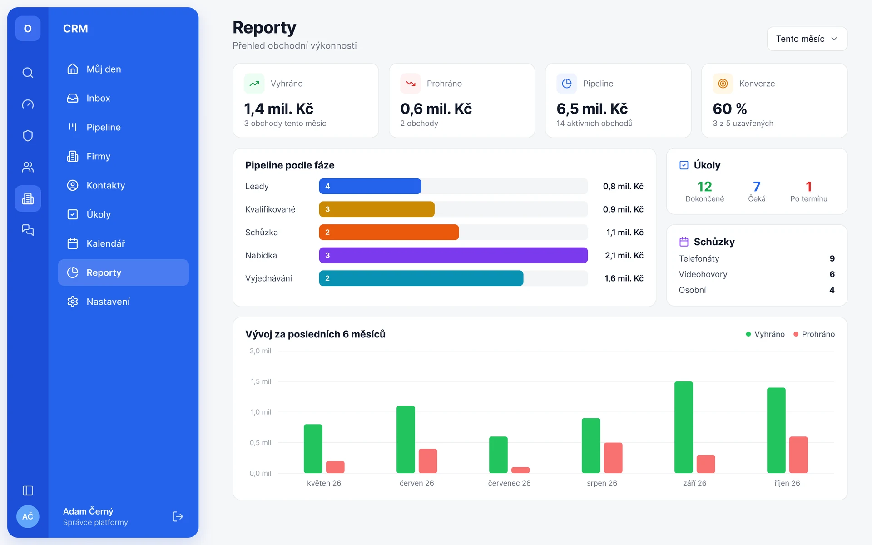
Task: Open Kontakty in the sidebar menu
Action: 124,185
